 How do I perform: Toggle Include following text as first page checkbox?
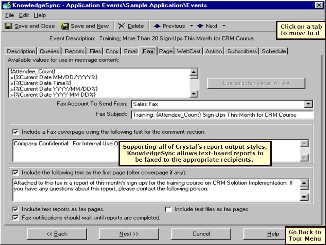(x=16, y=173)
